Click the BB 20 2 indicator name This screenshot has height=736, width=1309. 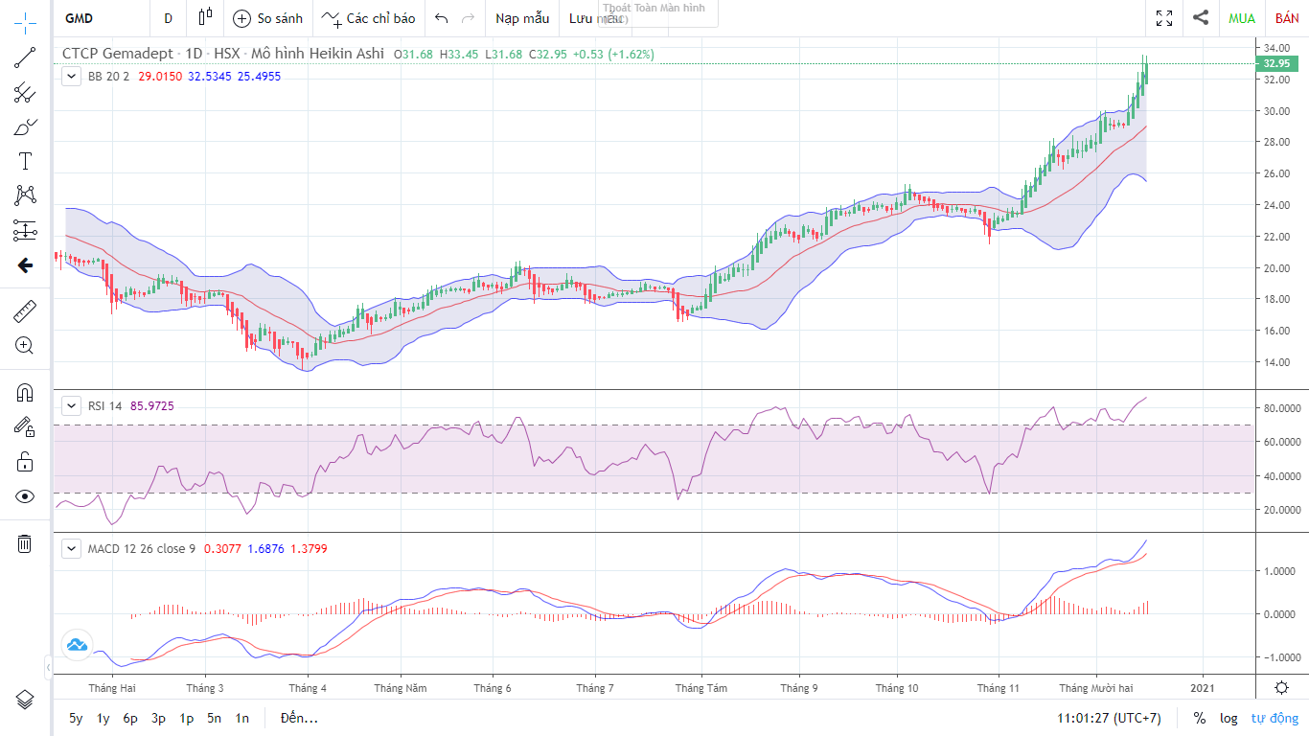click(108, 76)
